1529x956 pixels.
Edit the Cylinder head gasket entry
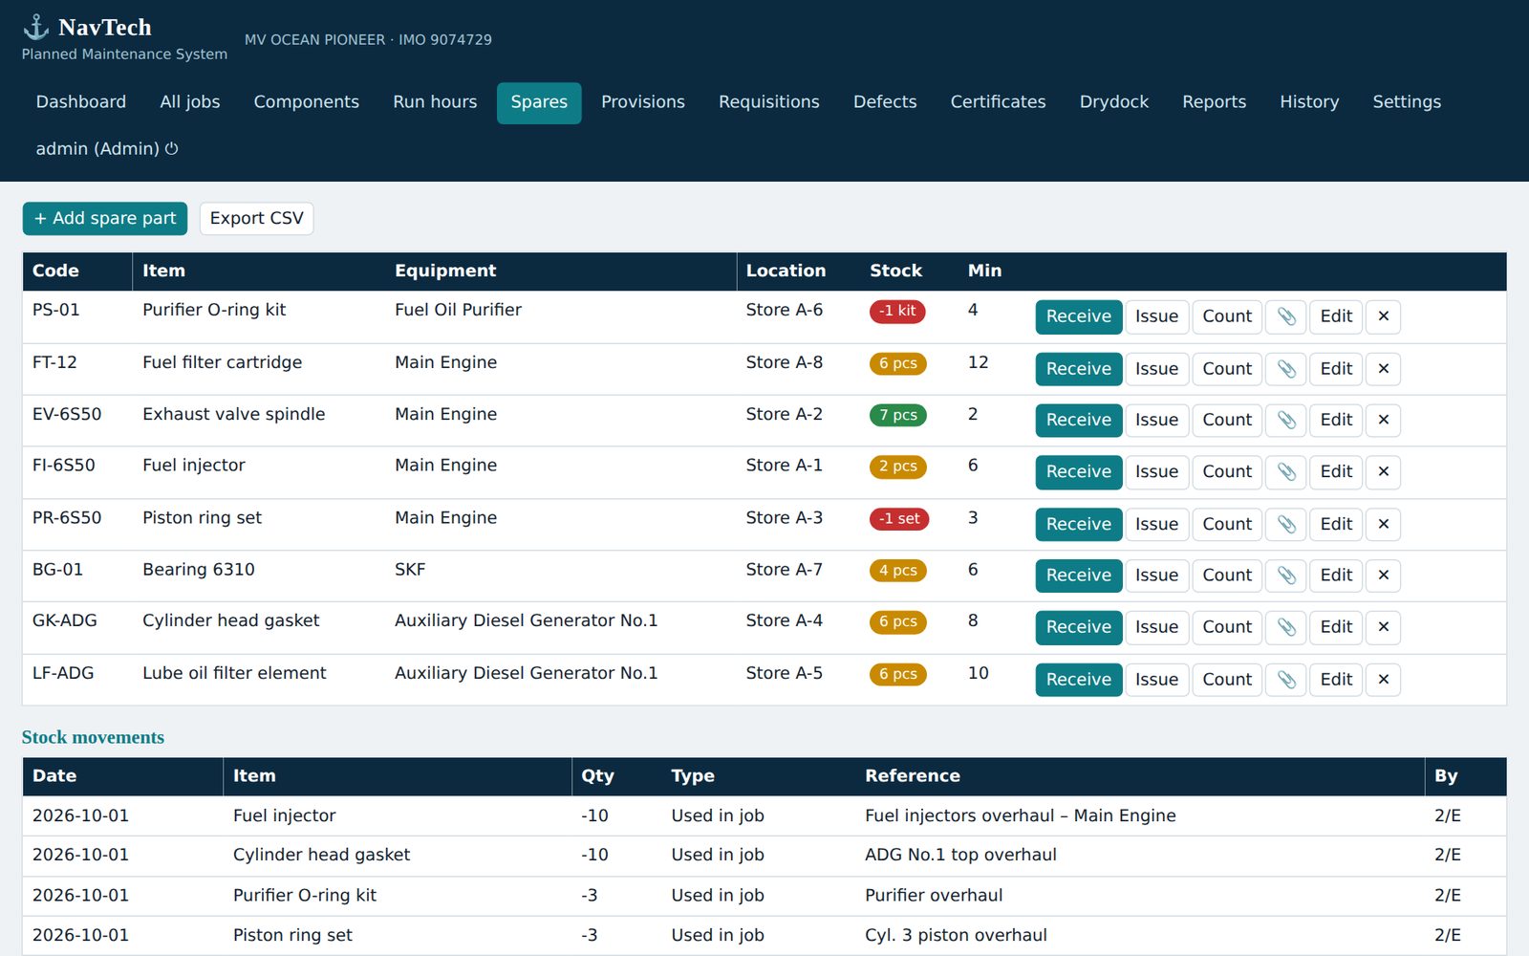coord(1336,627)
